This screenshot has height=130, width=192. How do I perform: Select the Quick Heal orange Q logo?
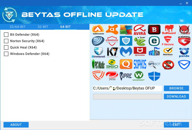click(x=126, y=64)
